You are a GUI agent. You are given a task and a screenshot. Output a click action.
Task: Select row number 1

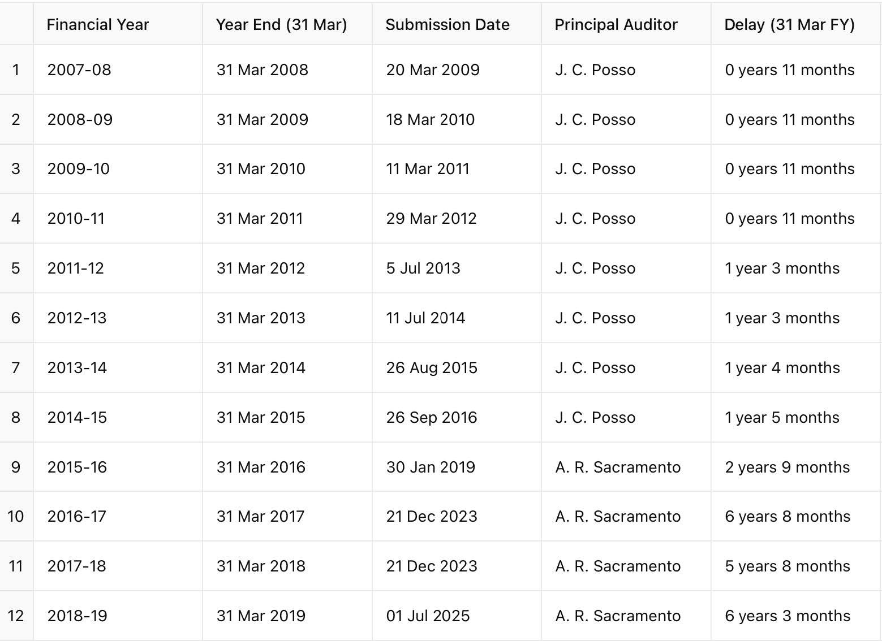[16, 70]
